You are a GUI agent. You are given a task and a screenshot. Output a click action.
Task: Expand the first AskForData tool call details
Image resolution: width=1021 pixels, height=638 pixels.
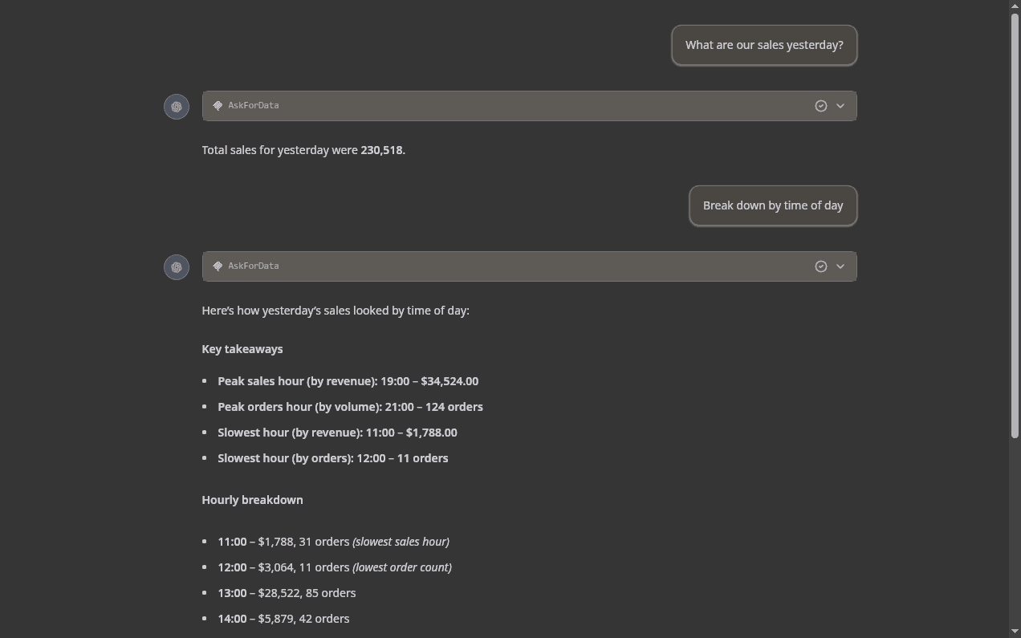point(840,105)
